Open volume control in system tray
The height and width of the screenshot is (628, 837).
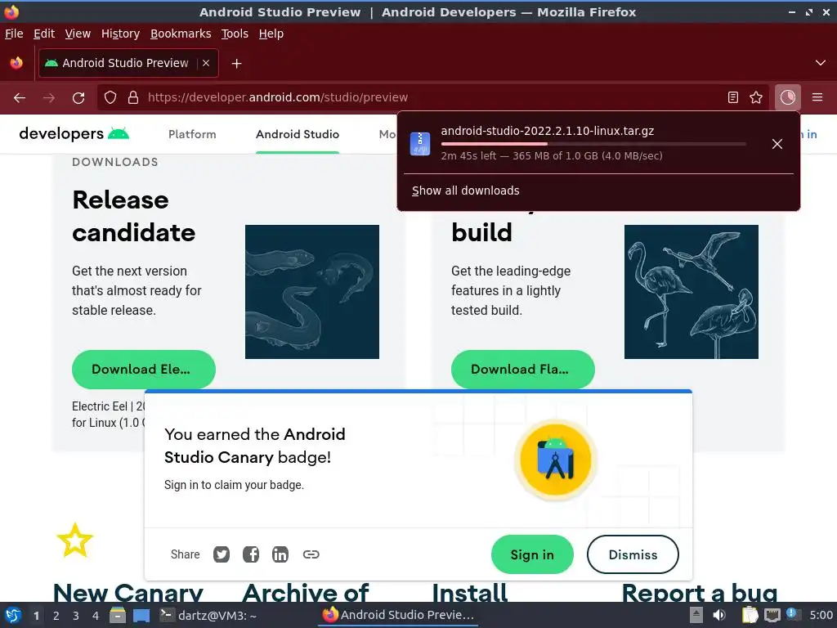tap(719, 615)
